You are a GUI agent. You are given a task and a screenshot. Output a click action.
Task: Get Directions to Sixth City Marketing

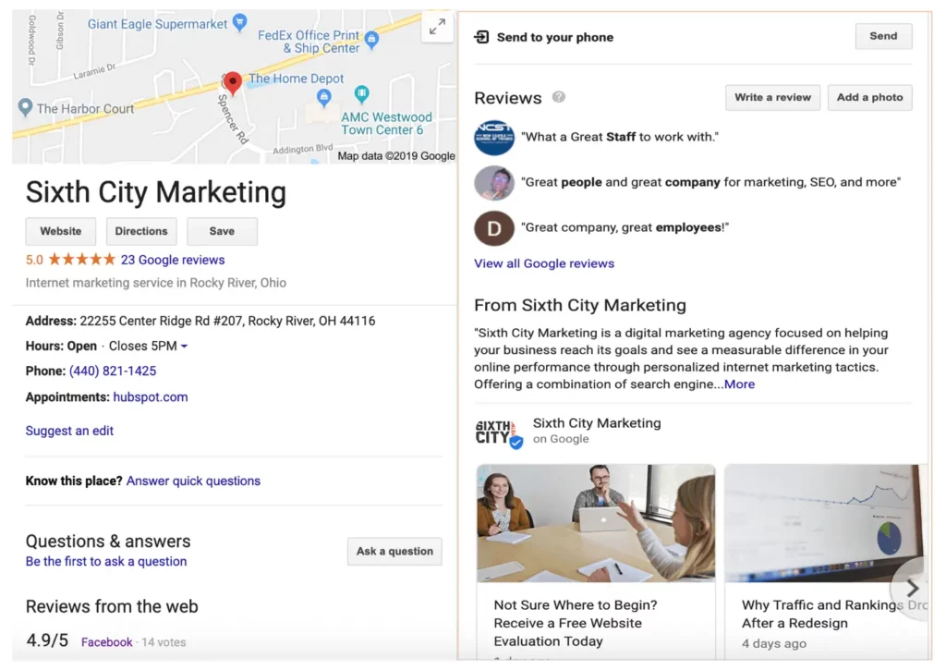(141, 231)
